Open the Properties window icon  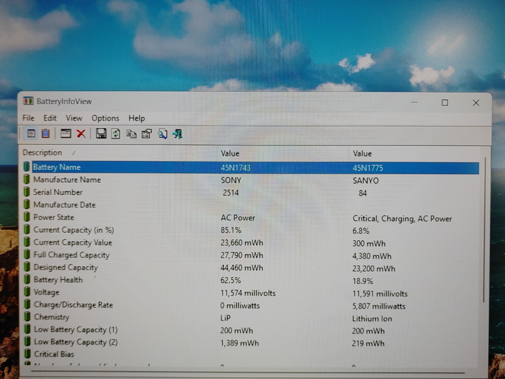point(146,134)
